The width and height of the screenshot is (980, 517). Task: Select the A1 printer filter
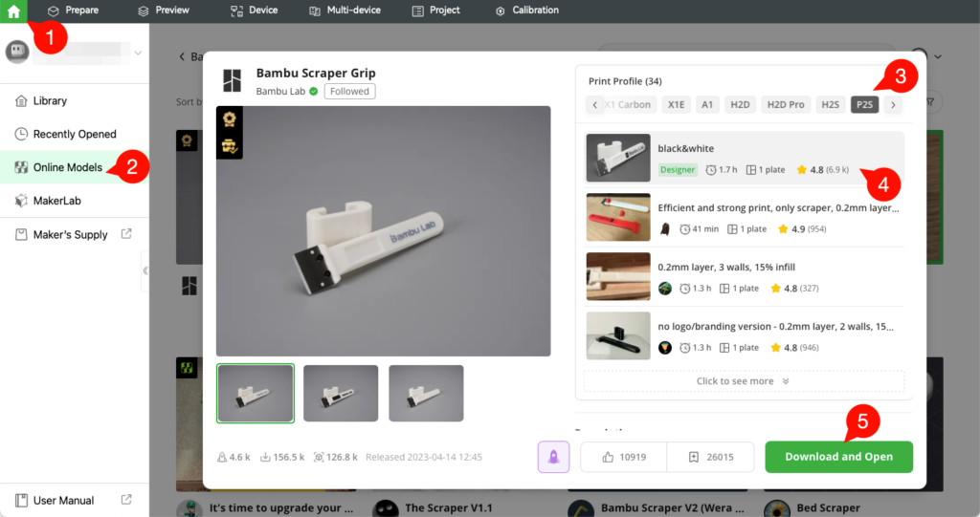point(706,104)
